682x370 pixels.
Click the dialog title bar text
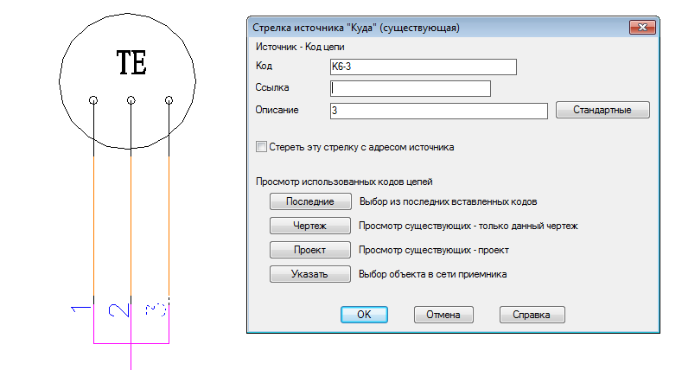pos(356,28)
